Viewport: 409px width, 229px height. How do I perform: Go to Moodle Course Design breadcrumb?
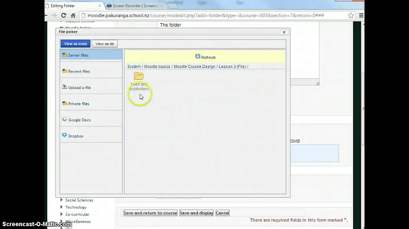194,67
